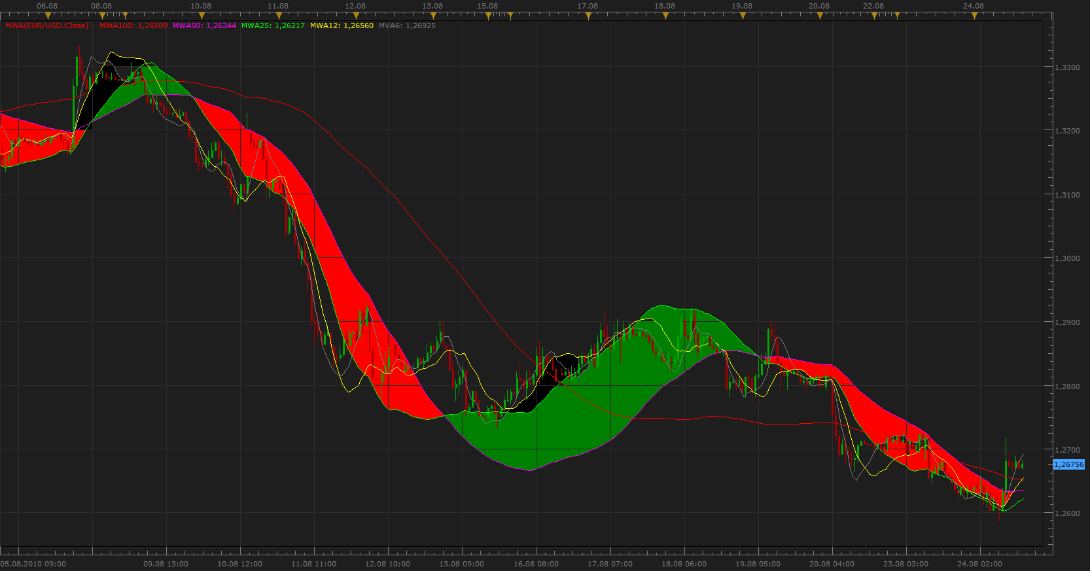Image resolution: width=1090 pixels, height=571 pixels.
Task: Click the 1,3000 price axis label
Action: [1067, 258]
